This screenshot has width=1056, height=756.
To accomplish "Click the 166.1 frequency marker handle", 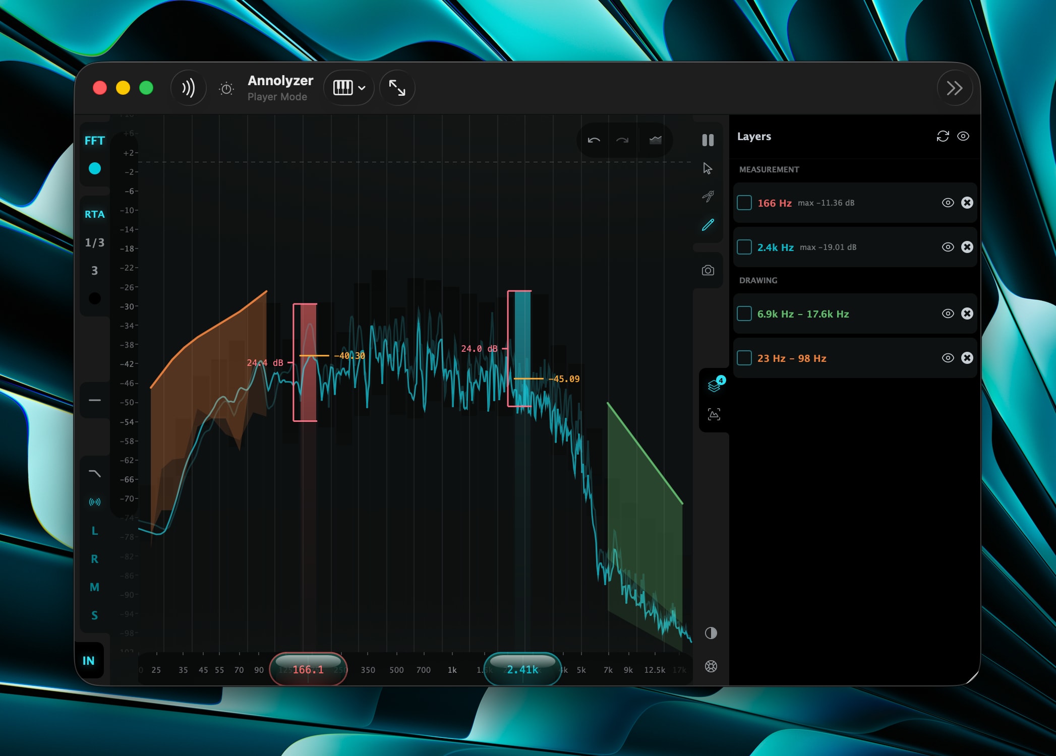I will coord(308,669).
